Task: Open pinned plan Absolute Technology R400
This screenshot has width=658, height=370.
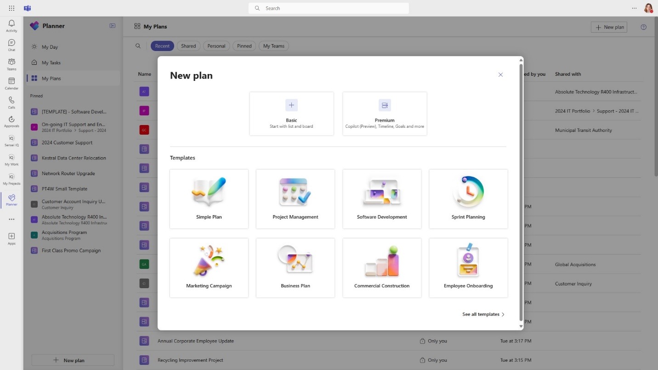Action: point(73,220)
